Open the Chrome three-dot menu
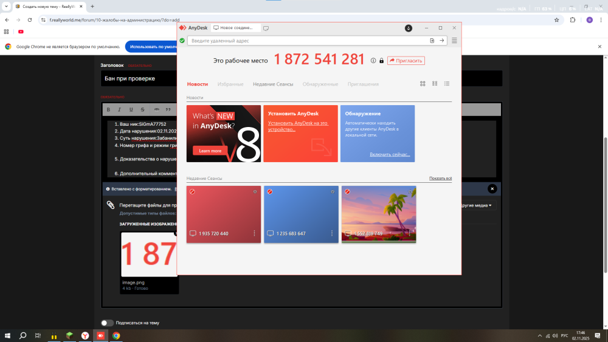Viewport: 608px width, 342px height. pos(601,20)
